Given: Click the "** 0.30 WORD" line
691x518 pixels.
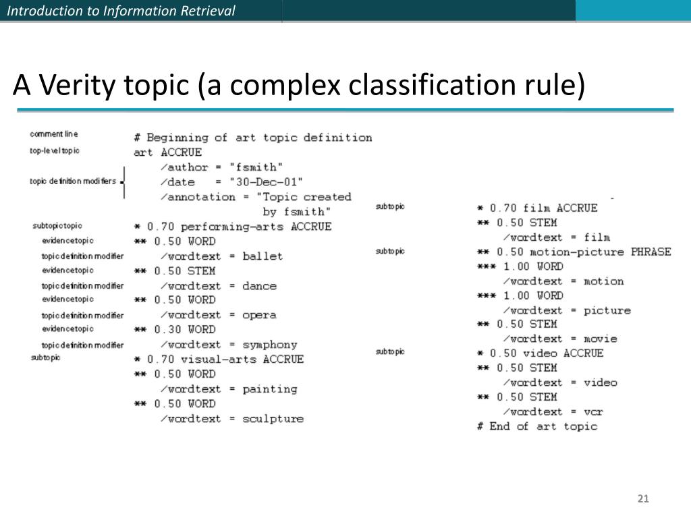Looking at the screenshot, I should coord(175,330).
